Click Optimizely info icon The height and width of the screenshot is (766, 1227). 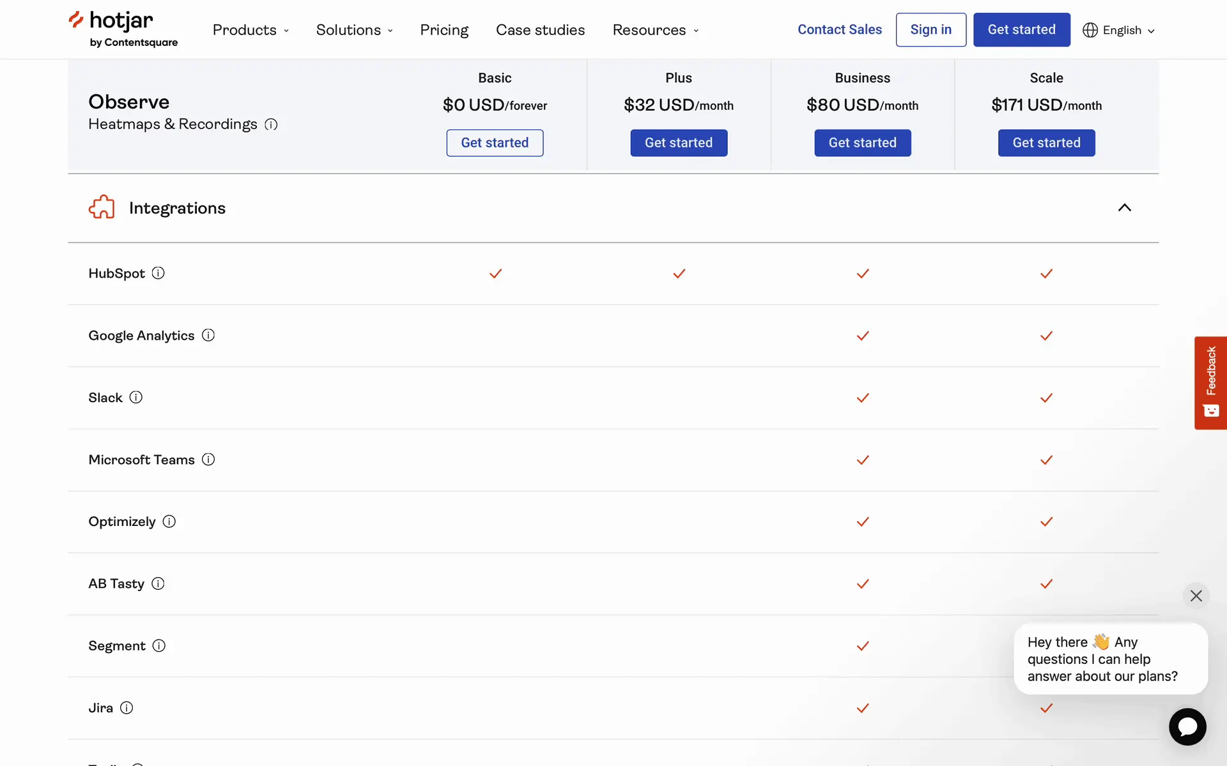169,522
